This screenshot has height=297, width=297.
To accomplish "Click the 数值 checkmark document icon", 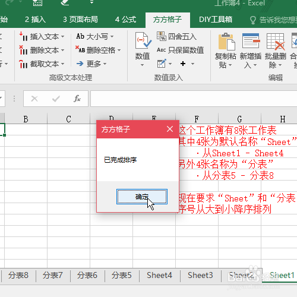I will [143, 40].
